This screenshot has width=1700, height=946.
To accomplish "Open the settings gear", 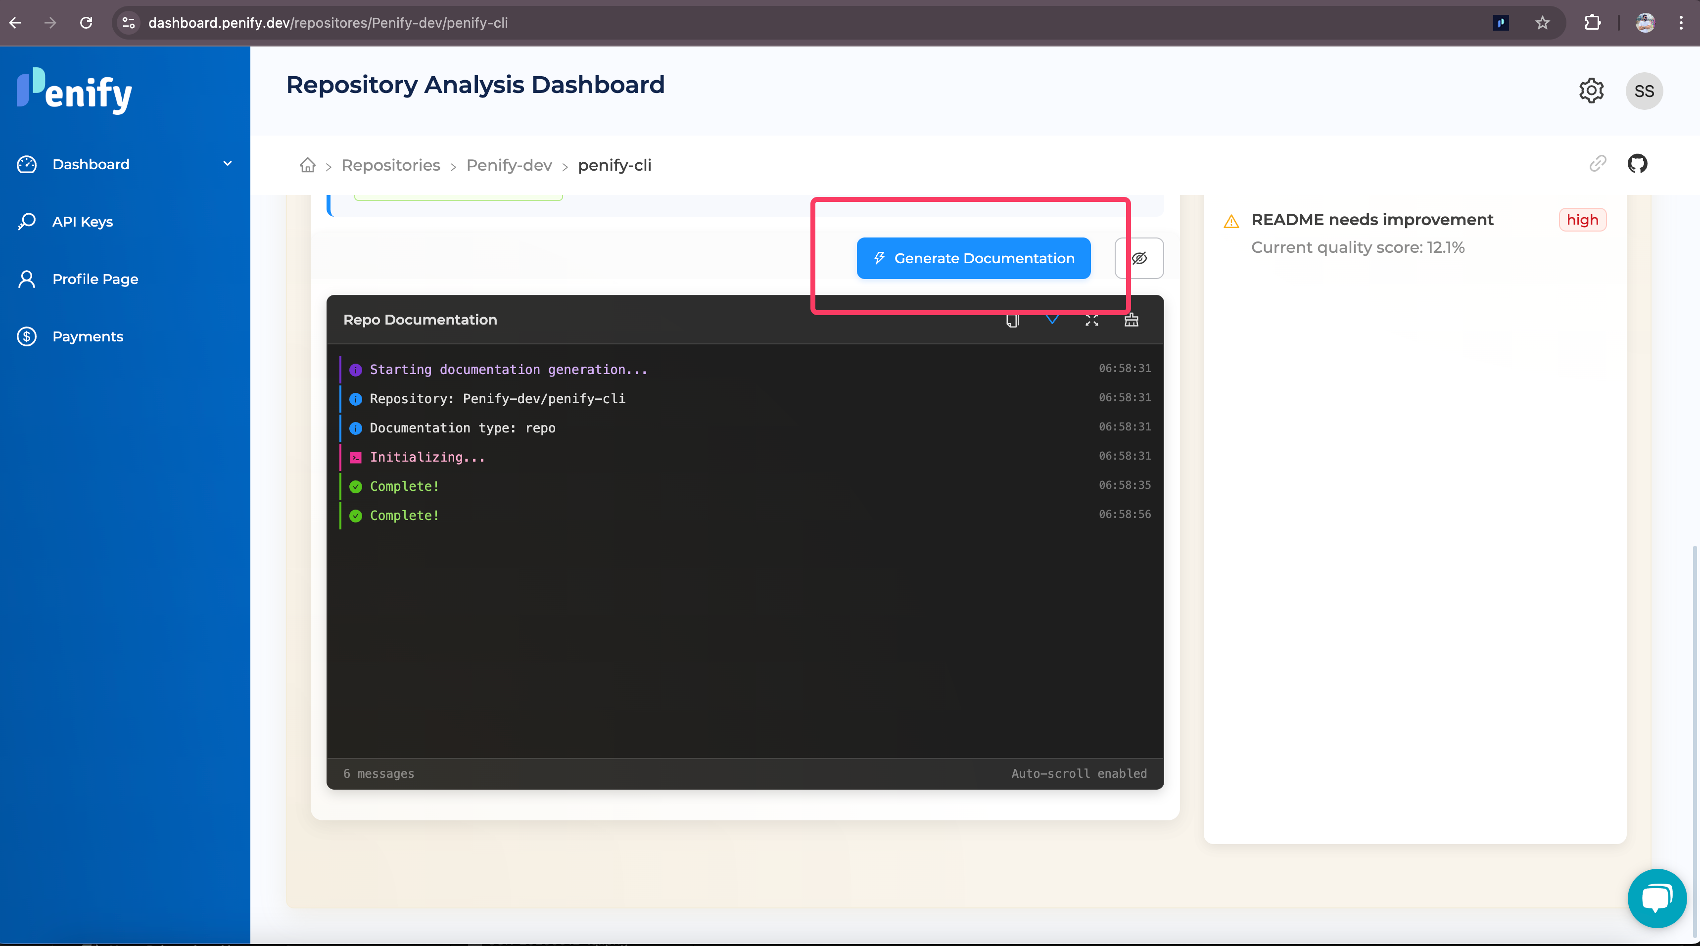I will (x=1591, y=91).
